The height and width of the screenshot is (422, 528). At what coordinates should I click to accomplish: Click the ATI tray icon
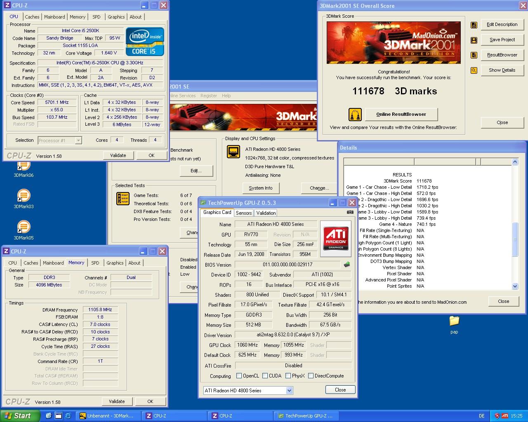pyautogui.click(x=505, y=416)
